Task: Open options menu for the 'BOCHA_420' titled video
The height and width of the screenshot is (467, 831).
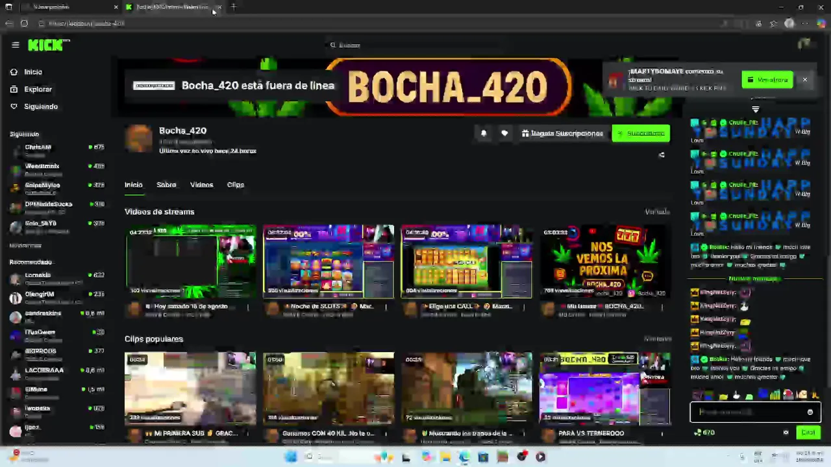Action: pyautogui.click(x=662, y=307)
